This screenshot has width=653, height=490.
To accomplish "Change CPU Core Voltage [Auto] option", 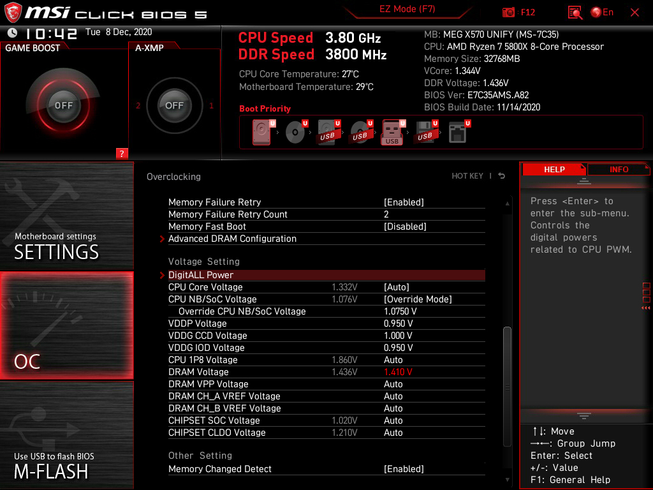I will (396, 287).
